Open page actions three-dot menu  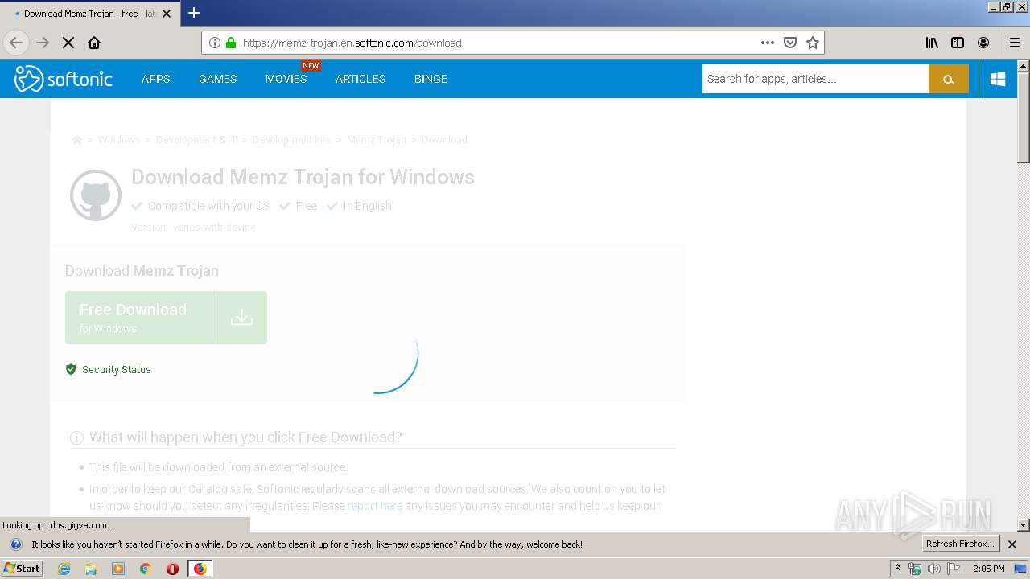pos(768,43)
